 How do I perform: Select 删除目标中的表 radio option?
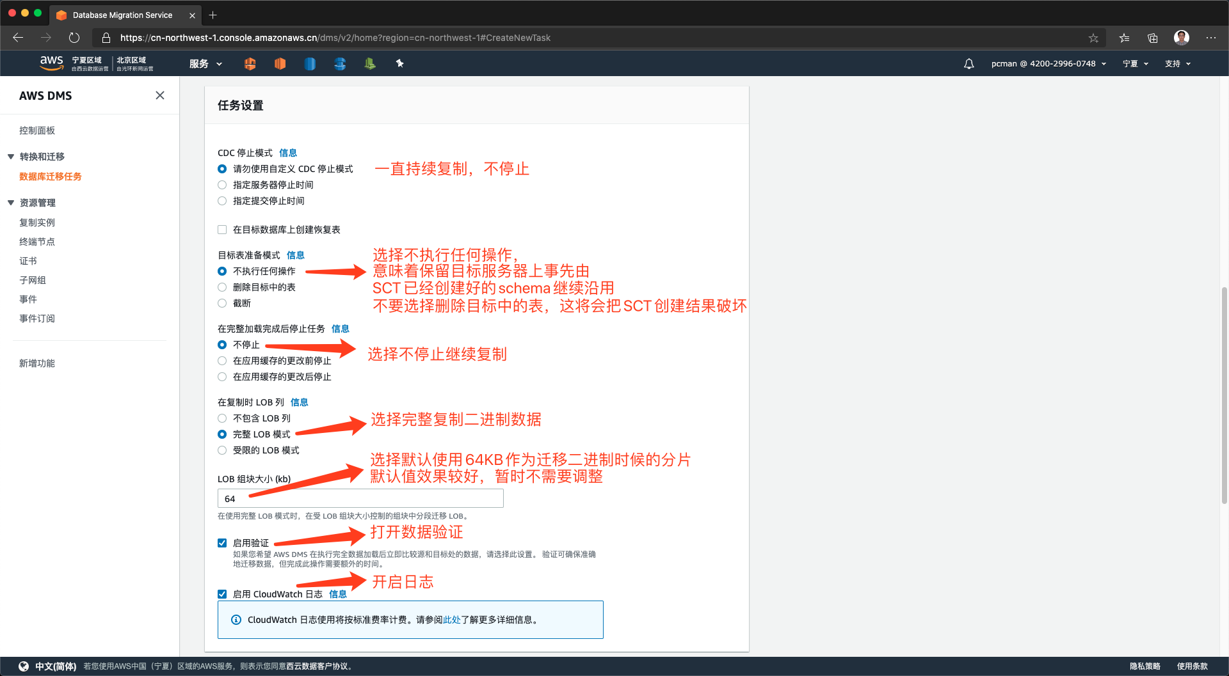pos(222,287)
